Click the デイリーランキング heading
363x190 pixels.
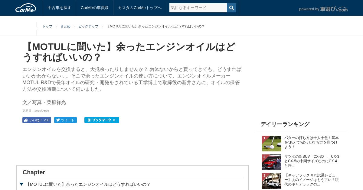(x=285, y=124)
